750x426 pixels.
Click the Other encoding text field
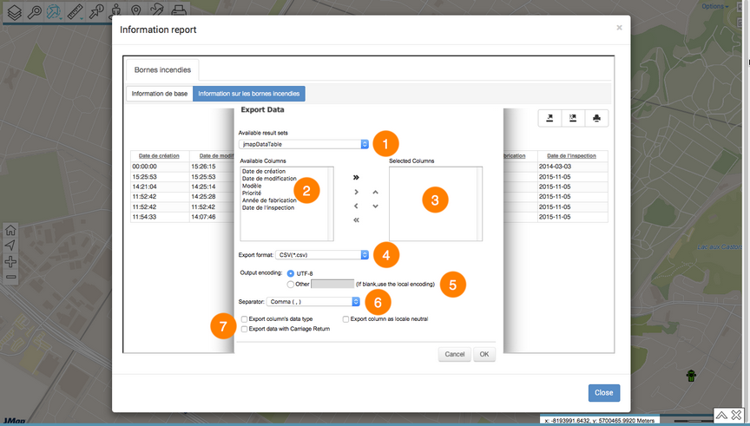point(332,284)
